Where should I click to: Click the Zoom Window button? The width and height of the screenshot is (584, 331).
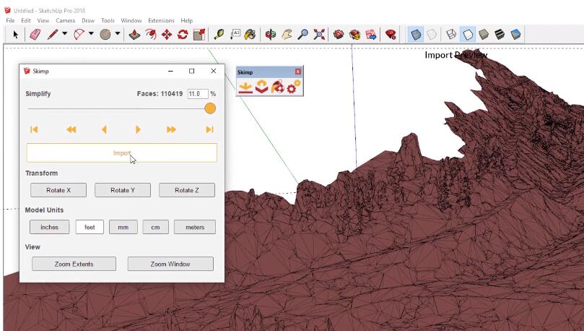coord(170,264)
